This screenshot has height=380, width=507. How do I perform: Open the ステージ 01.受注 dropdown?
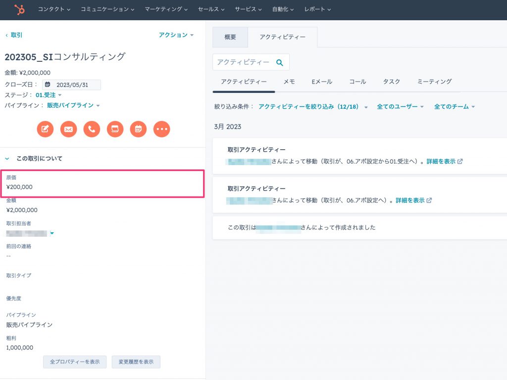click(x=49, y=95)
